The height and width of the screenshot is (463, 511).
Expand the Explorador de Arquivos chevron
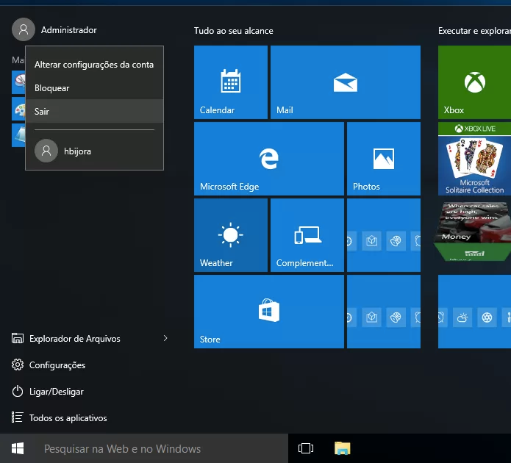[x=165, y=338]
